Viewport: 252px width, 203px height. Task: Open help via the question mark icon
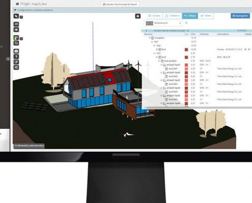16,56
